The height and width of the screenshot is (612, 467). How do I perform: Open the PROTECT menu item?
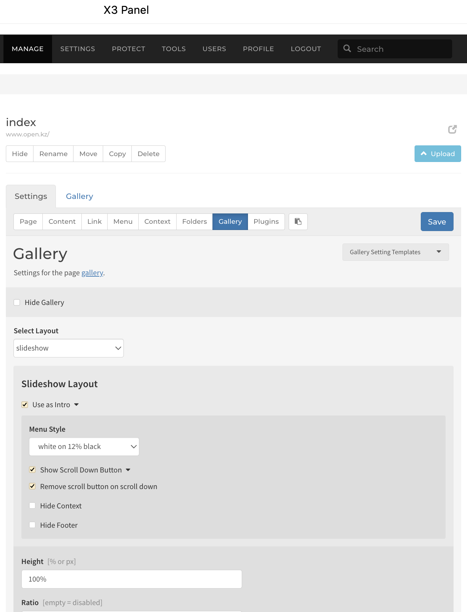click(x=128, y=49)
